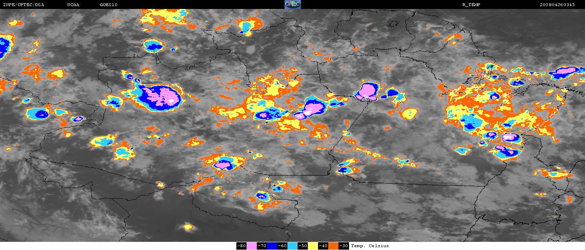Click the -50 legend label
The width and height of the screenshot is (585, 250).
coord(303,246)
